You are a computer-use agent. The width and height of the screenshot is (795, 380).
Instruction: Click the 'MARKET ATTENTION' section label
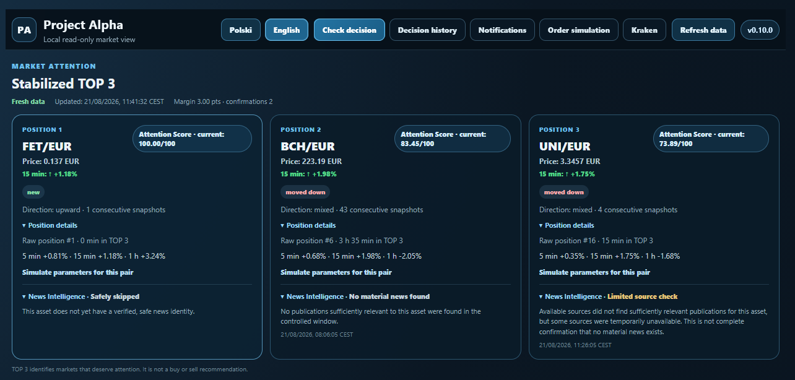[54, 66]
